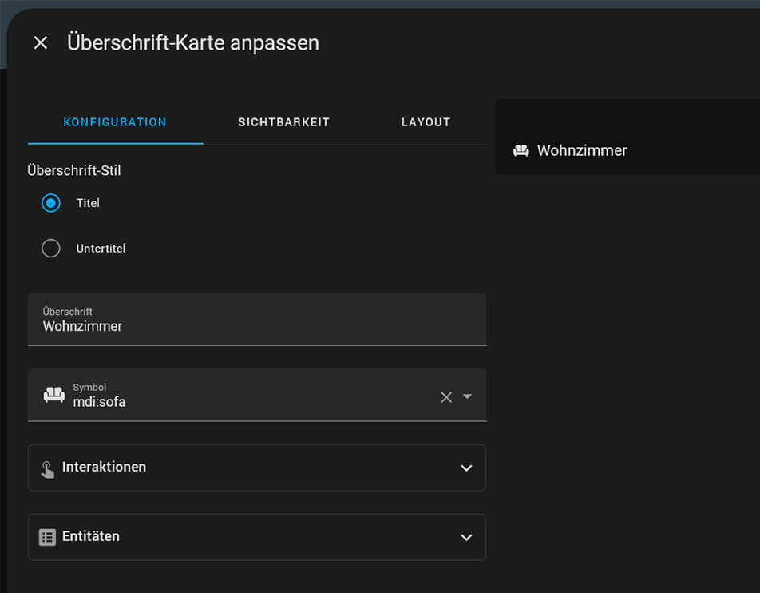Click the sofa icon in card preview
760x593 pixels.
pyautogui.click(x=521, y=151)
